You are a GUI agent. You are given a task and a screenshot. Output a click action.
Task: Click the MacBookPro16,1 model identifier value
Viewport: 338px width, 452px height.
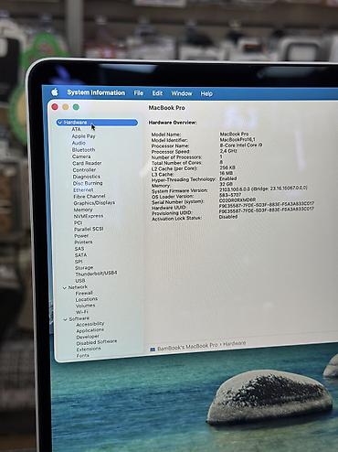(238, 139)
